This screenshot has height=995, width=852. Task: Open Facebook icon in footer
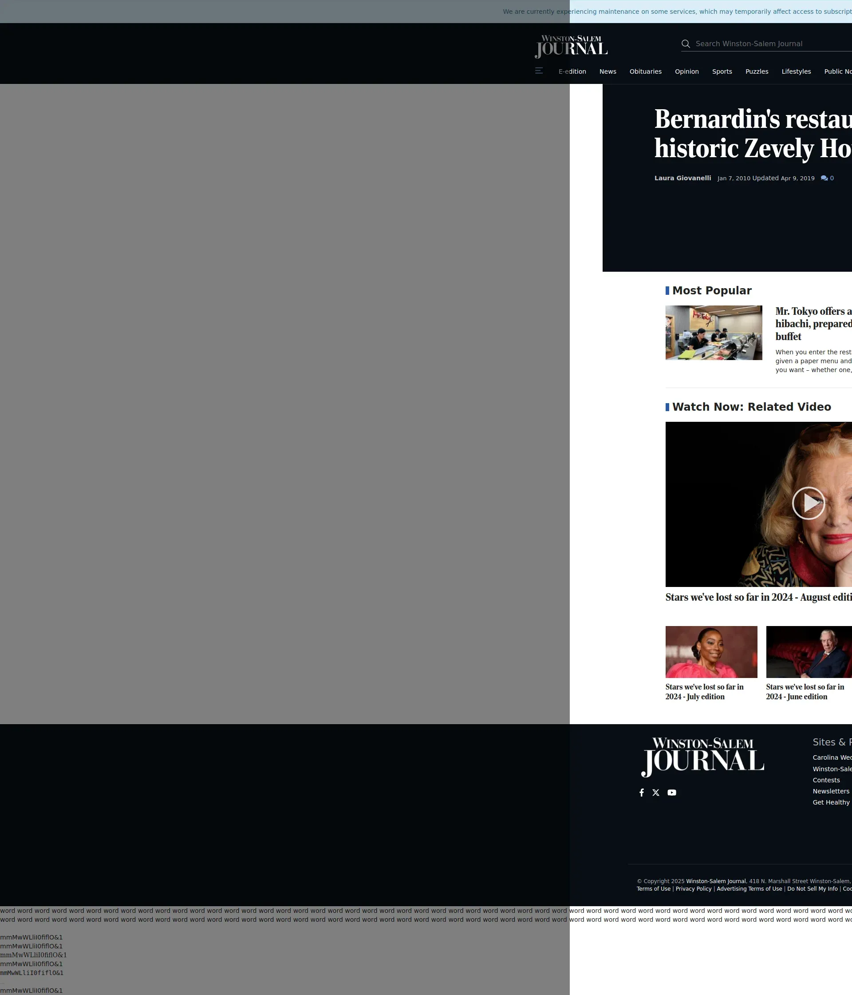641,793
